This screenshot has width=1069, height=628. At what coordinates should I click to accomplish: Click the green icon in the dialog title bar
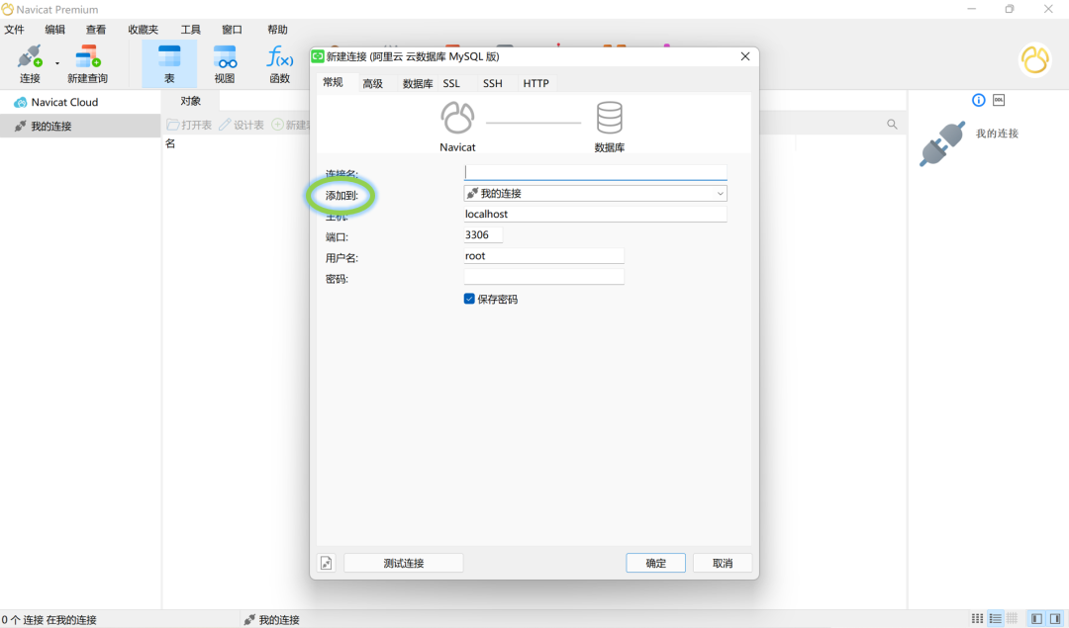tap(318, 56)
